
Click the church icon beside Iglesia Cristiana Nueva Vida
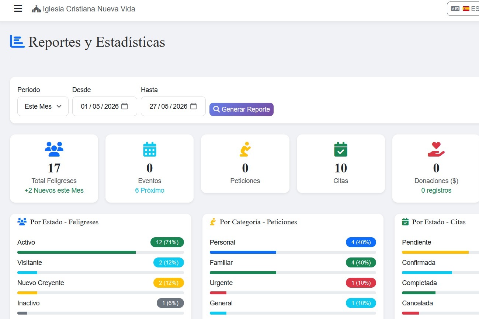pos(36,9)
